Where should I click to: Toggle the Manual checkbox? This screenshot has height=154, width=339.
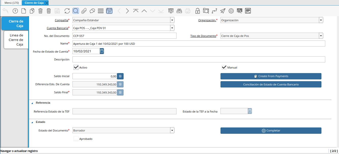[x=224, y=68]
